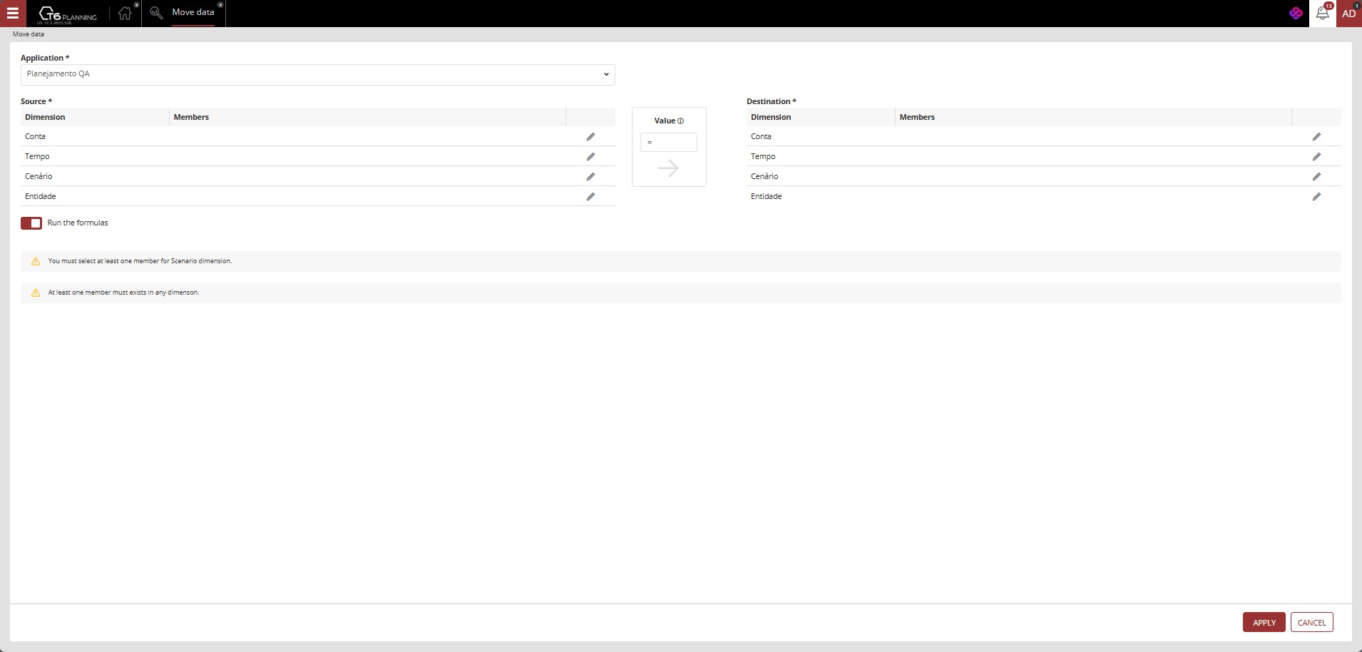Close the Move data tab
Viewport: 1362px width, 652px height.
pos(221,5)
